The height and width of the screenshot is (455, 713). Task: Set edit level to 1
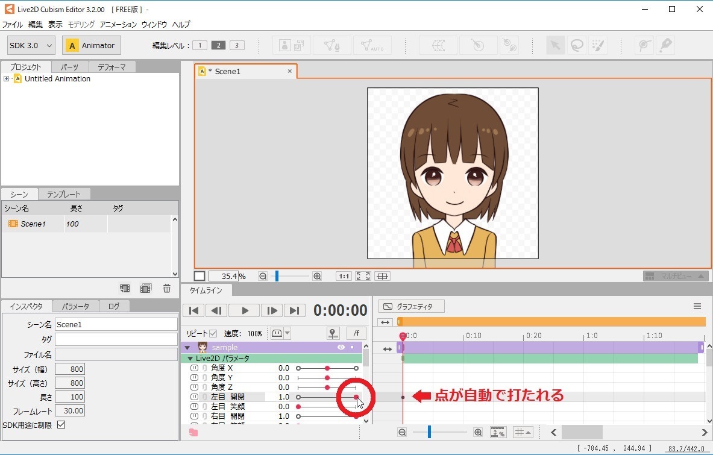(199, 45)
